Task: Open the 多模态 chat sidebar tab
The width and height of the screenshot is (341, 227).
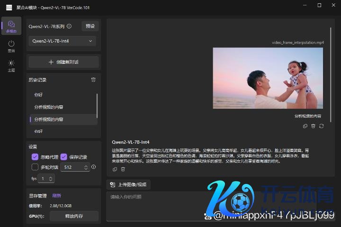Action: coord(11,26)
